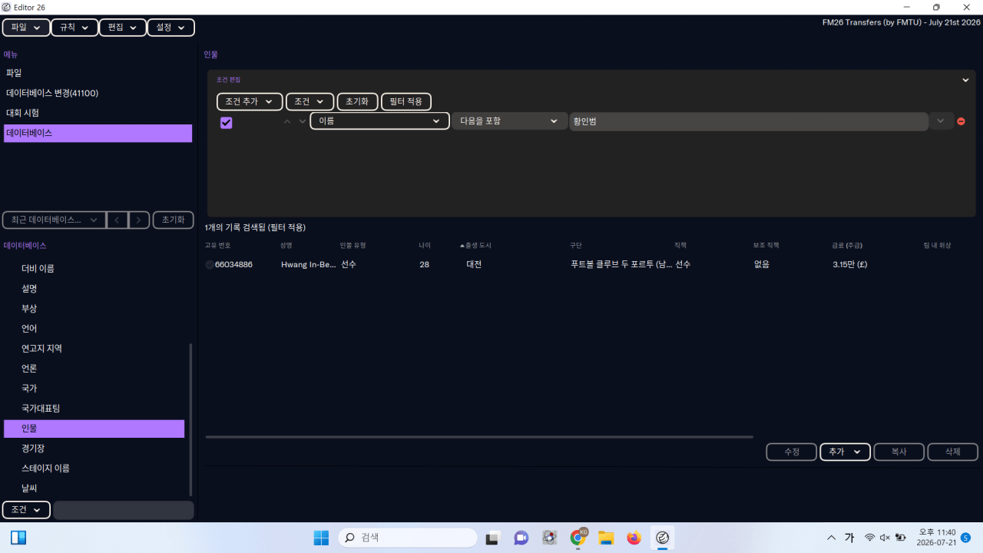Click the Windows Start button

pos(321,538)
